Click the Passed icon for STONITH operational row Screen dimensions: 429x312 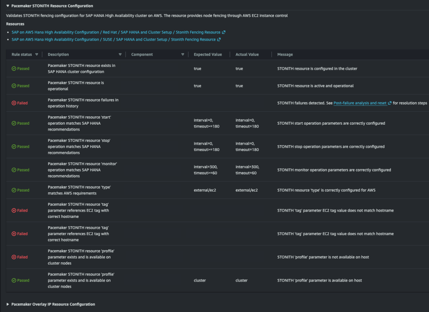coord(14,86)
